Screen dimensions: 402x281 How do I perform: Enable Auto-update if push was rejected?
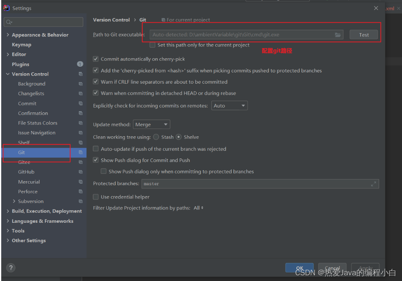coord(95,149)
